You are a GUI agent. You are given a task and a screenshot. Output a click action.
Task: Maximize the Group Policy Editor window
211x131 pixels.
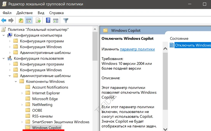click(x=204, y=4)
